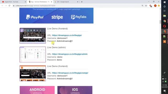Click the scrollbar up arrow
168x94 pixels.
coord(160,9)
